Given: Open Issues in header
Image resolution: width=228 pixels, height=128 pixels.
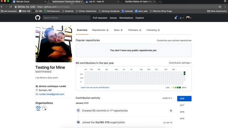Looking at the screenshot, I should tap(113, 18).
